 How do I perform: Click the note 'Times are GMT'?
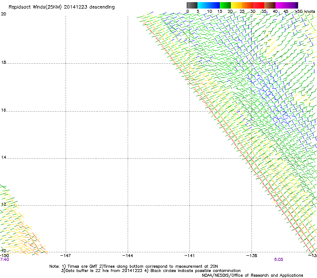pyautogui.click(x=83, y=266)
